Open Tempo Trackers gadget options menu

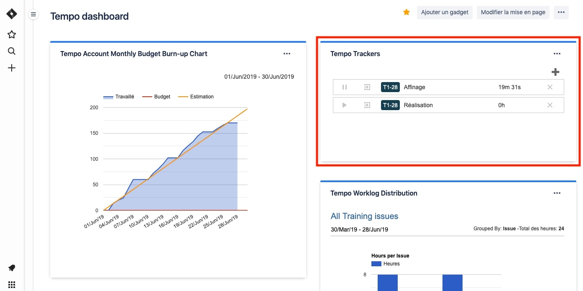pos(557,54)
